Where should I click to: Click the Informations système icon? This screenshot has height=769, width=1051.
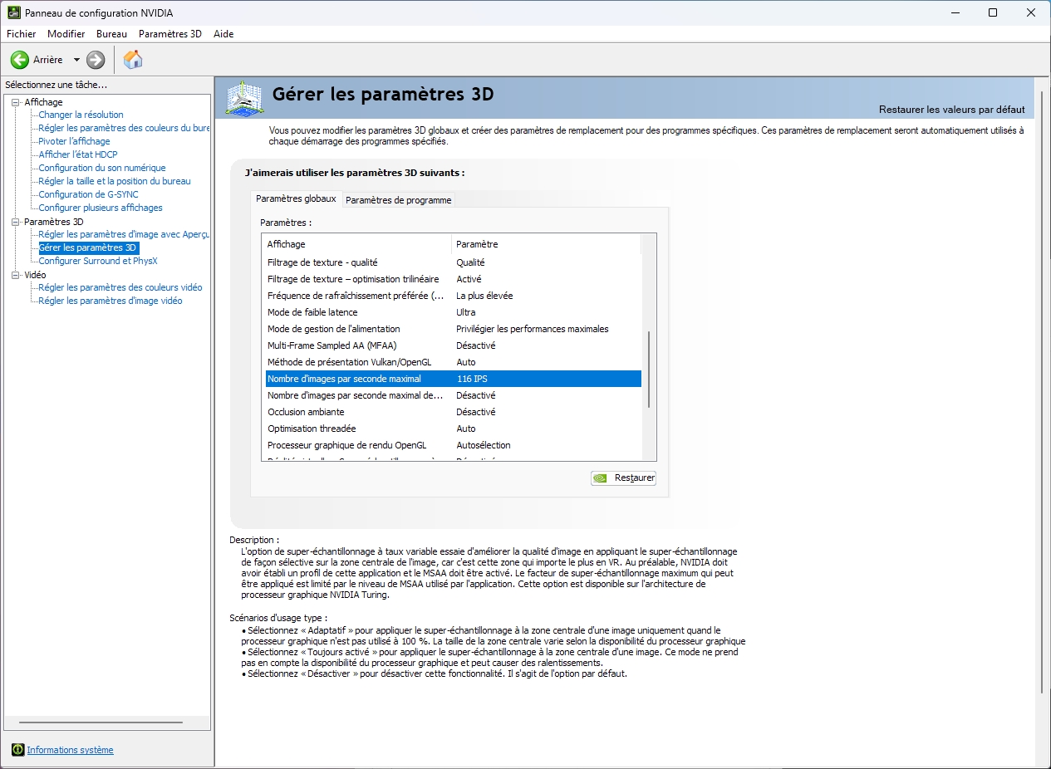tap(18, 750)
